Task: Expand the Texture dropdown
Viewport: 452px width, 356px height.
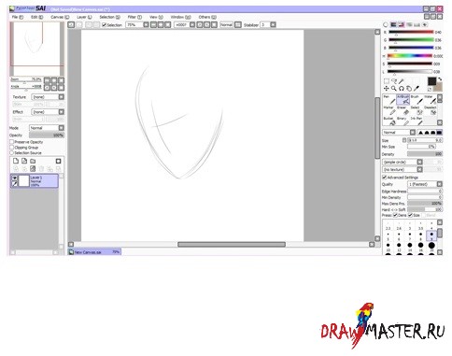Action: point(48,97)
